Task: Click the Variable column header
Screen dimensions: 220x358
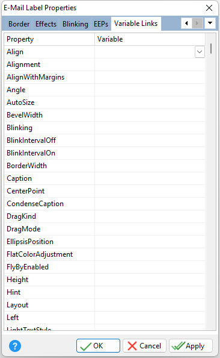Action: (150, 39)
